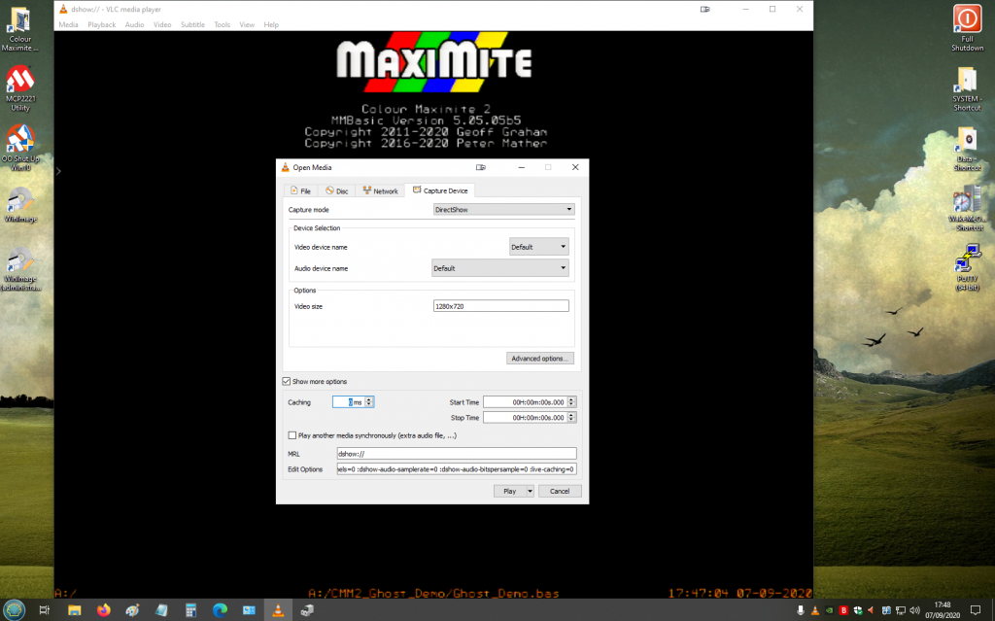
Task: Click the Stop Time stepper arrows
Action: tap(571, 417)
